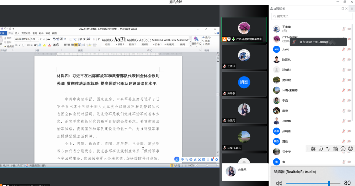
Task: Click Undo in Word quick access toolbar
Action: pyautogui.click(x=5, y=29)
